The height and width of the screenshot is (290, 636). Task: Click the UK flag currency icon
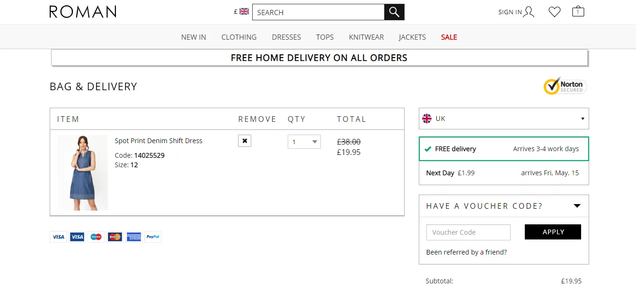click(244, 11)
